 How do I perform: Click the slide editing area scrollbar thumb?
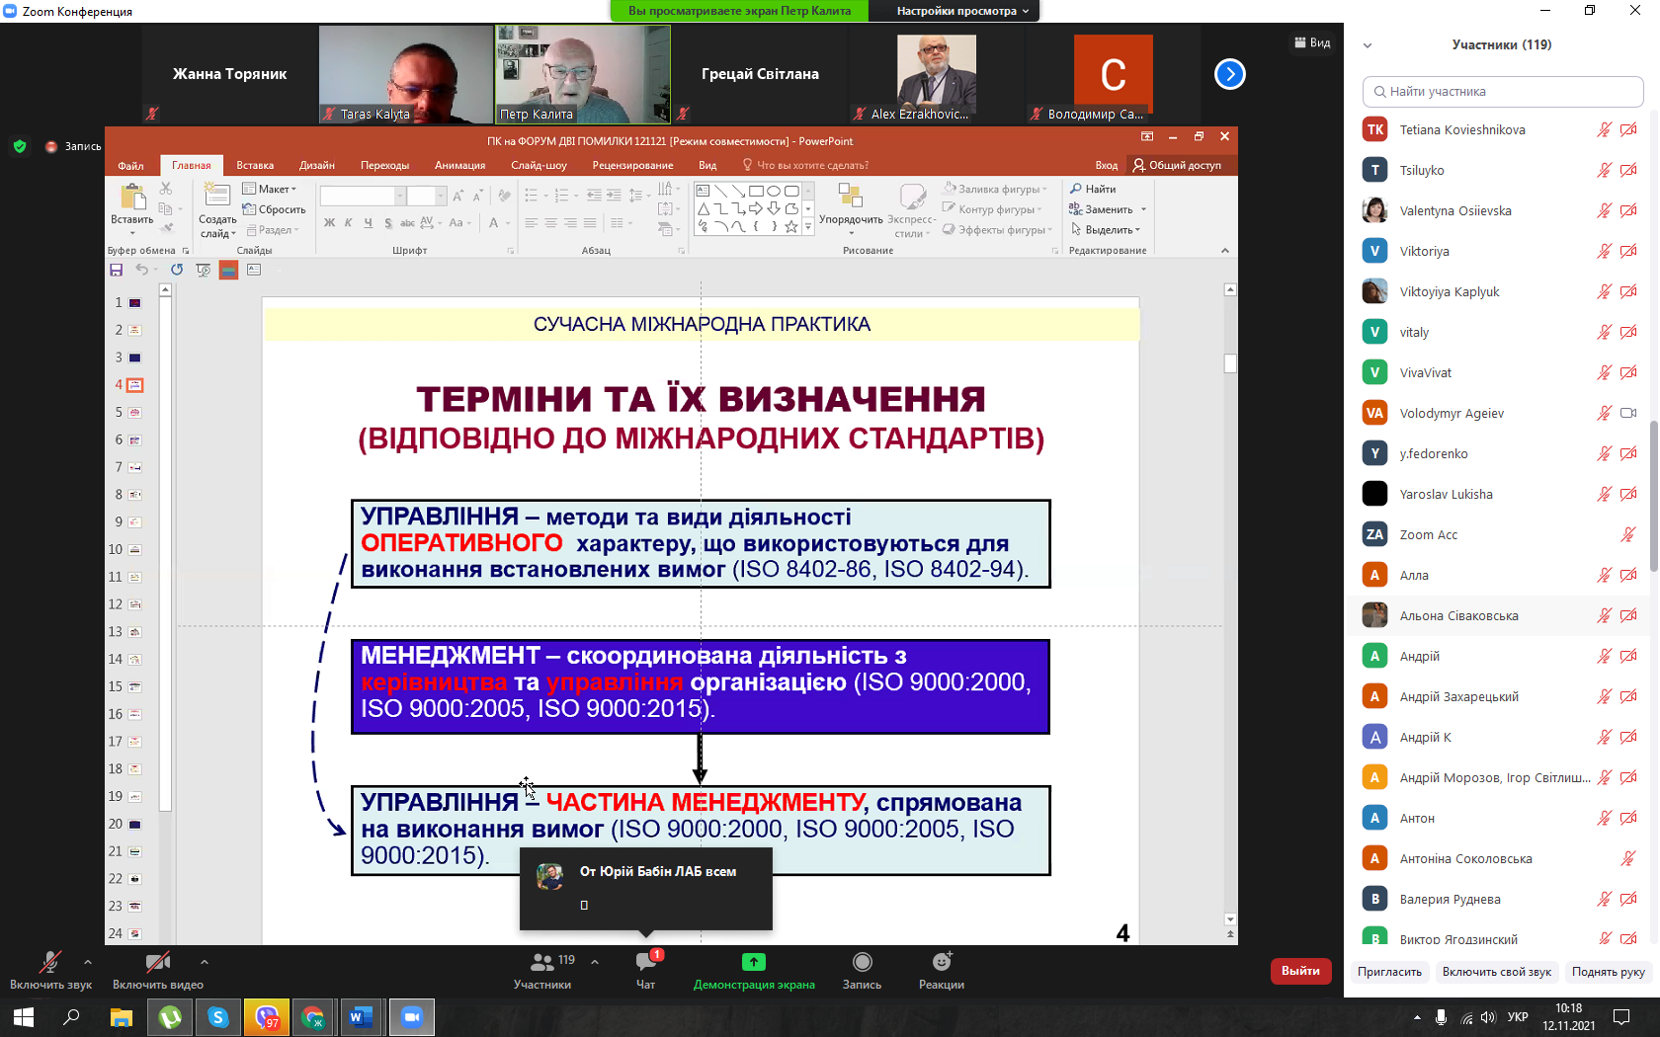(1230, 363)
